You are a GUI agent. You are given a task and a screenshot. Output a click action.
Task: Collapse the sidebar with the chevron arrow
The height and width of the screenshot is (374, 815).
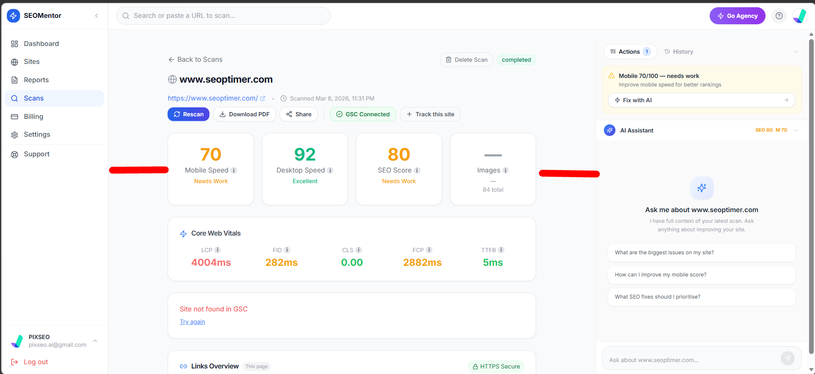96,16
